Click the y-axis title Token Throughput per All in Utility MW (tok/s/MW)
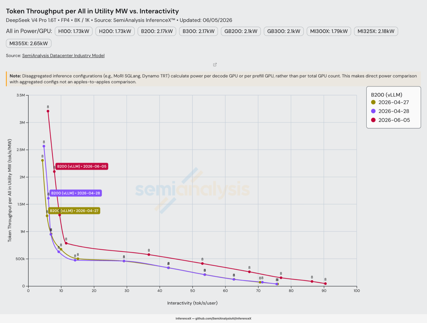 click(10, 190)
